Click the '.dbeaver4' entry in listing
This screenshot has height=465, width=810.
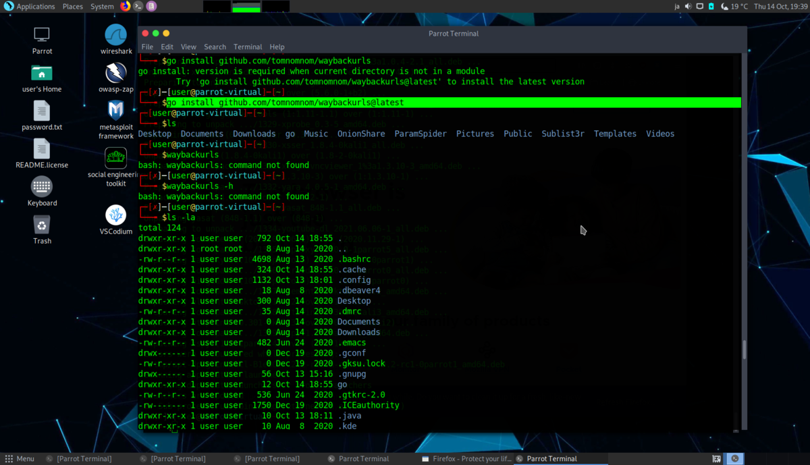tap(359, 290)
